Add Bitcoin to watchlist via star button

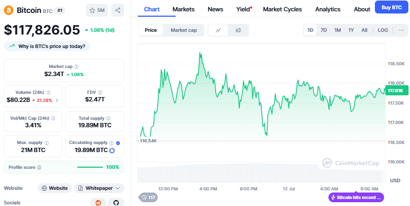coord(97,10)
